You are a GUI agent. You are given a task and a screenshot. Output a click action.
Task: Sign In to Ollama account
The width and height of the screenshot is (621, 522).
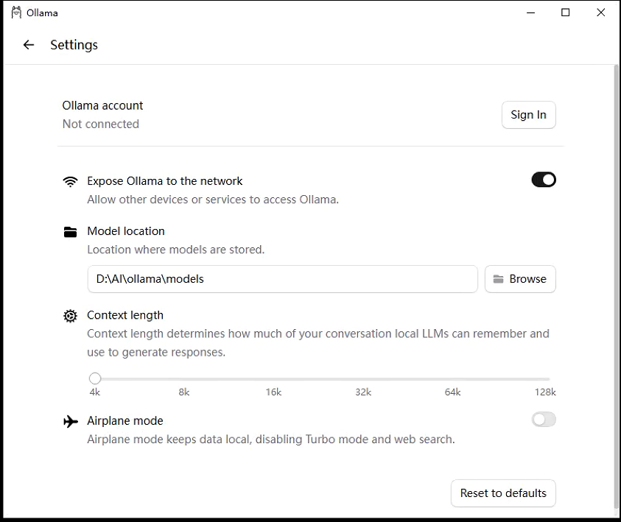tap(529, 115)
